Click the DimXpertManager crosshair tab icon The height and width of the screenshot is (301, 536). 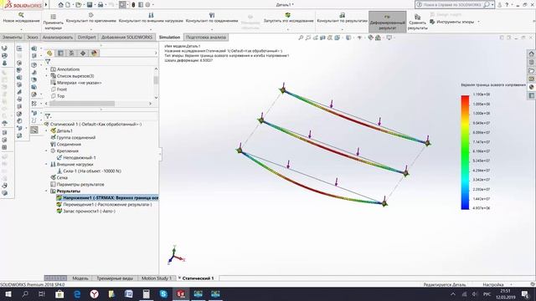click(83, 53)
